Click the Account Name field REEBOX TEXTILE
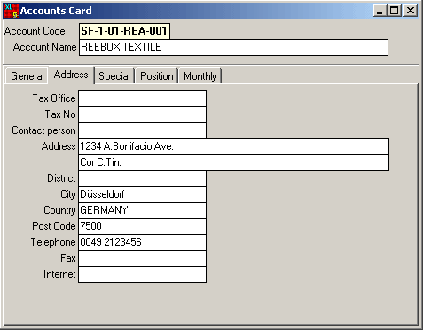 click(x=233, y=47)
